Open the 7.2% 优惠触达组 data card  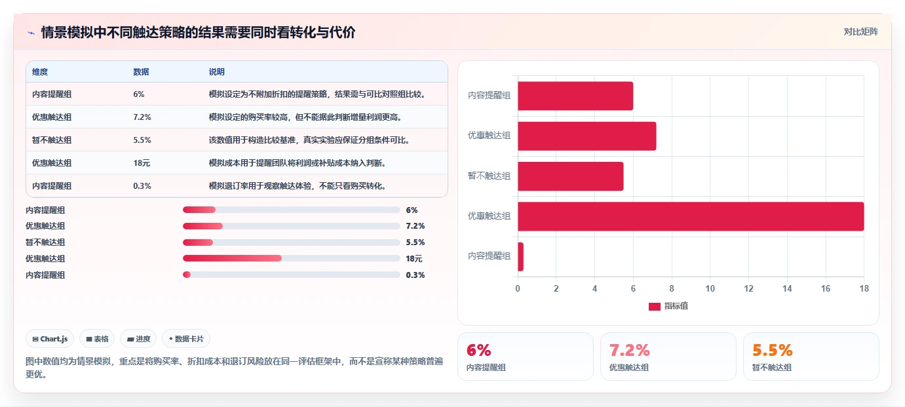(668, 357)
